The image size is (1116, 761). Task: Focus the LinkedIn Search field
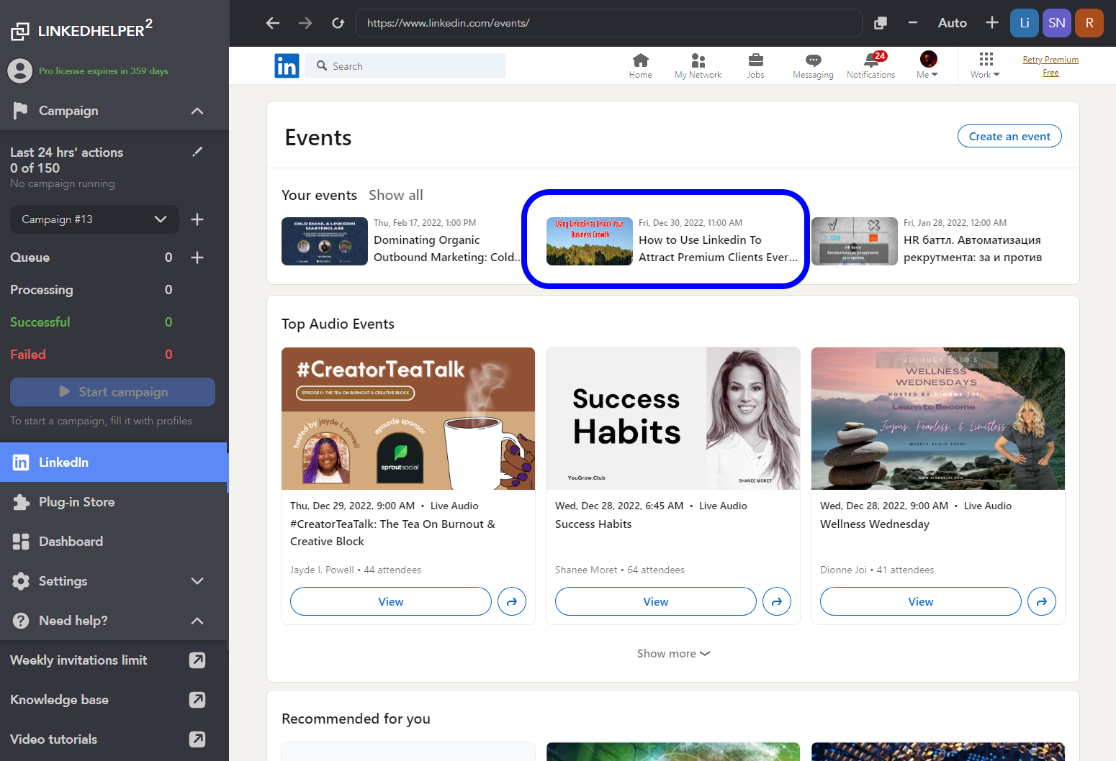[405, 66]
